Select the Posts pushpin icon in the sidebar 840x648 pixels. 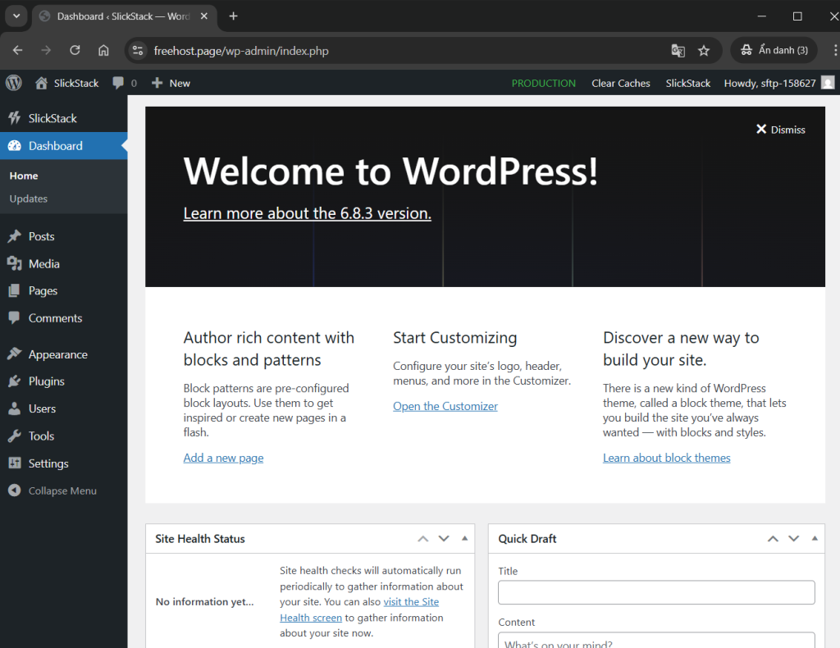pos(15,236)
